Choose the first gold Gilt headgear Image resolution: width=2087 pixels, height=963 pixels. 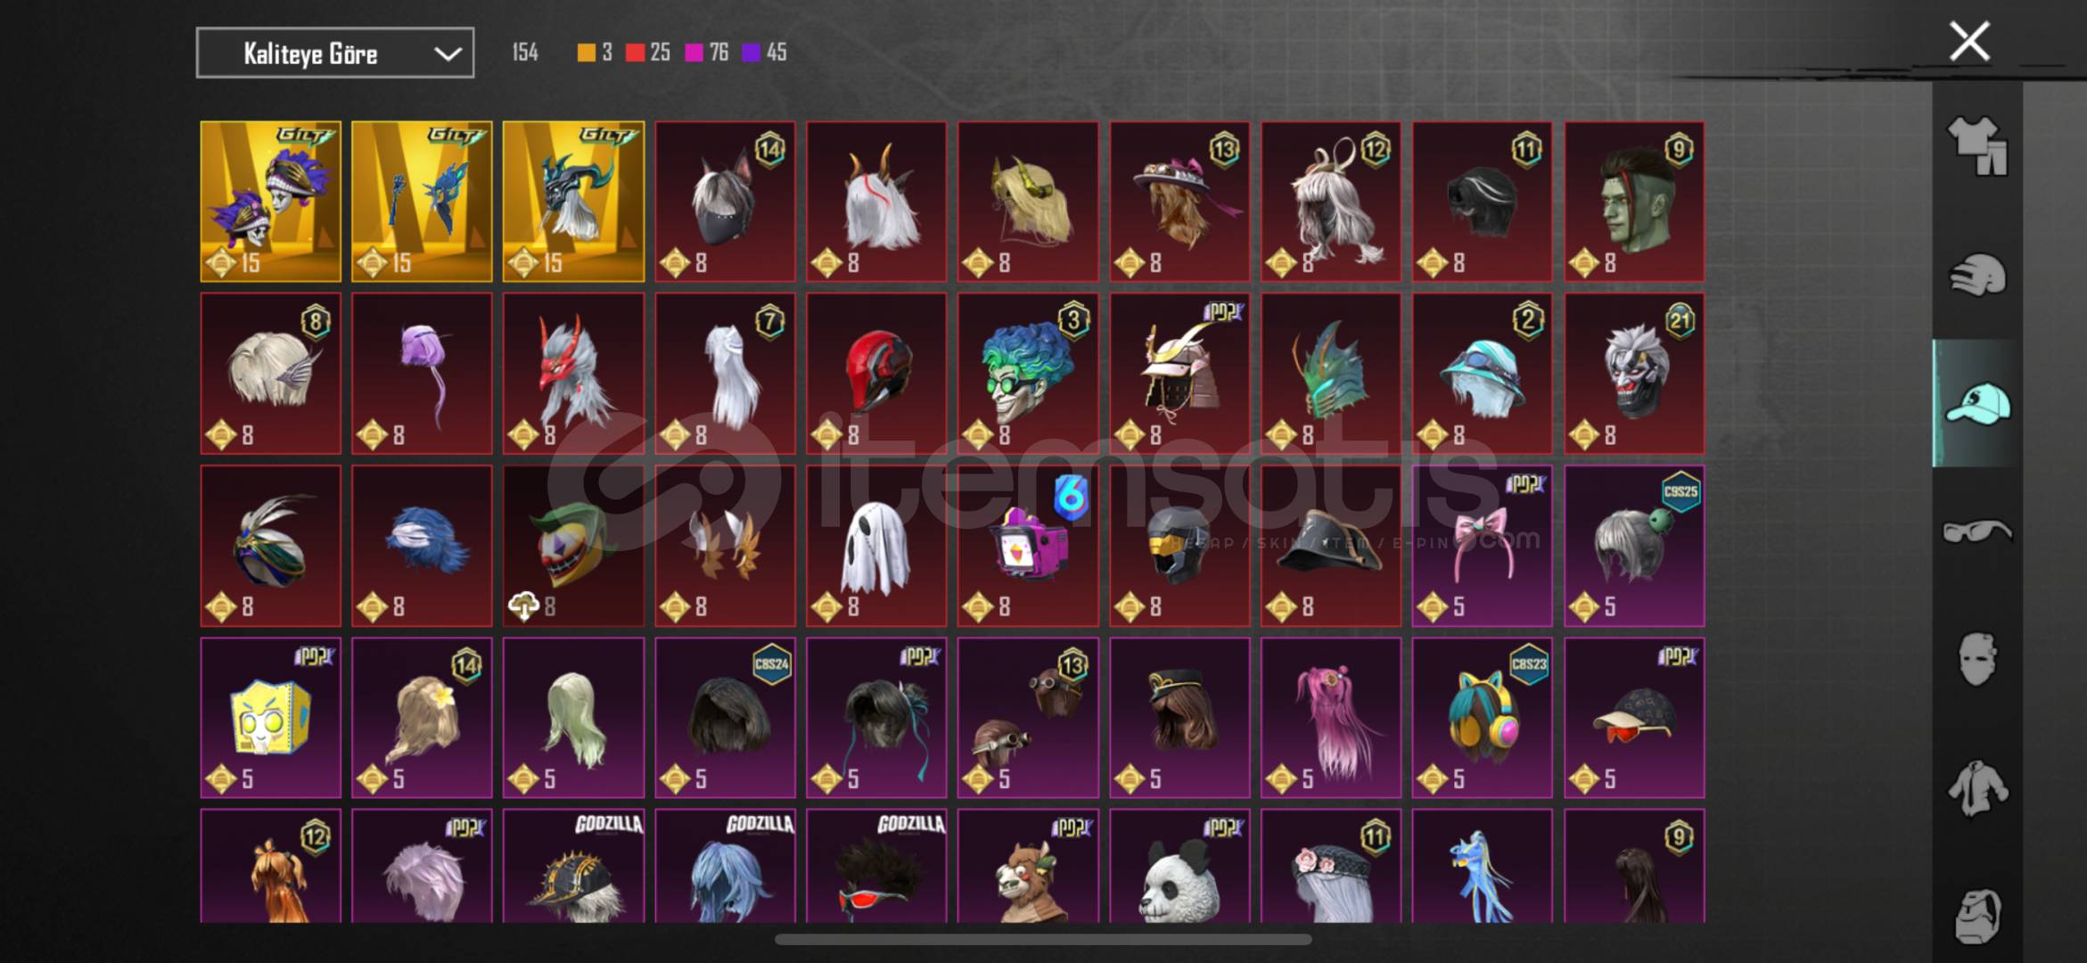click(x=271, y=202)
